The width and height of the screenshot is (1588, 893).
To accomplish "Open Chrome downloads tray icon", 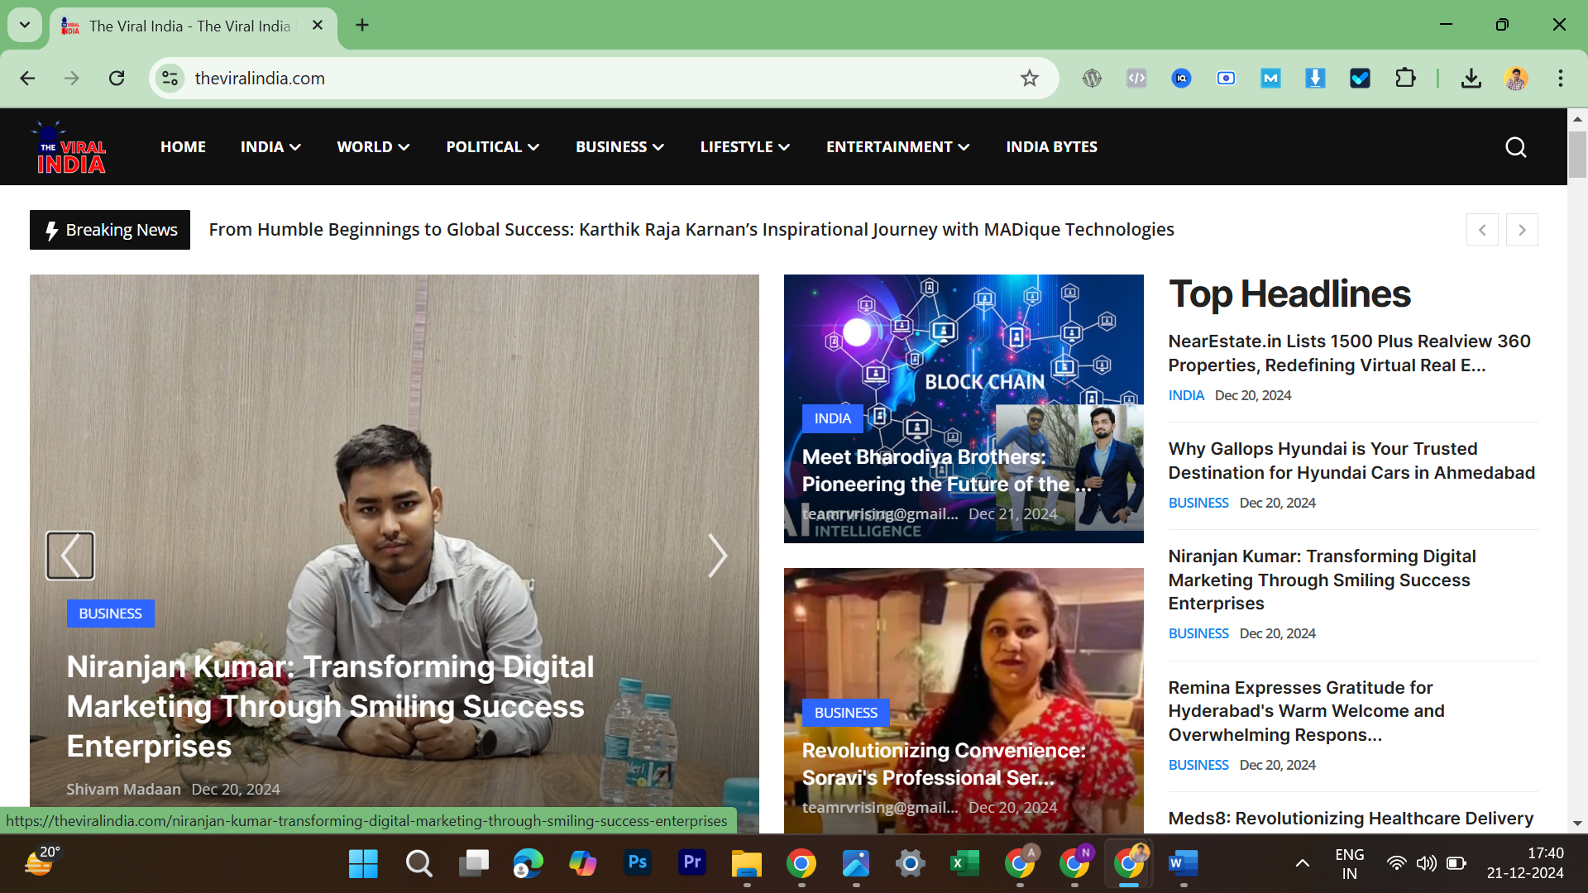I will click(x=1471, y=79).
